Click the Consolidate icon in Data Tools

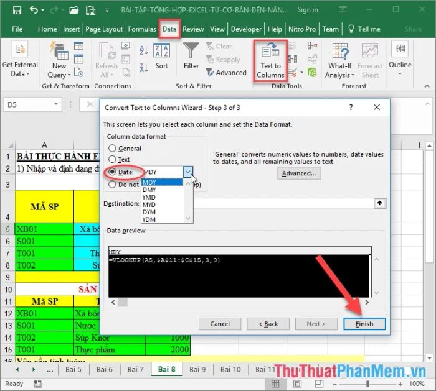312,45
